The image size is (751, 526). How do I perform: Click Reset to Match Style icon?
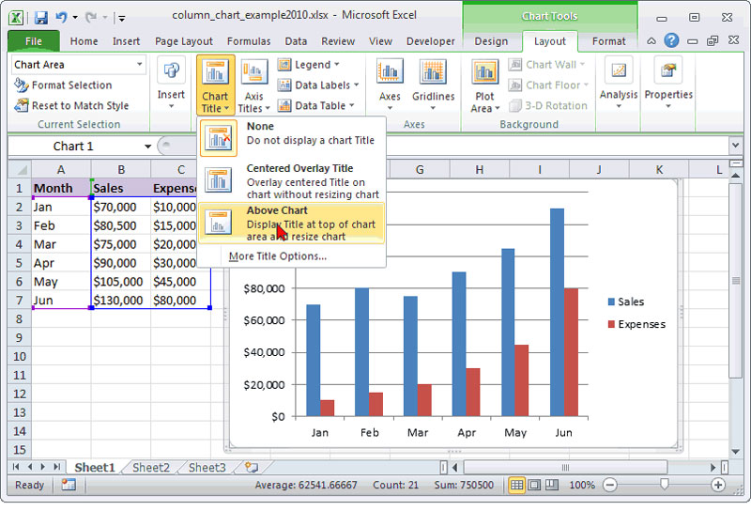(x=22, y=105)
